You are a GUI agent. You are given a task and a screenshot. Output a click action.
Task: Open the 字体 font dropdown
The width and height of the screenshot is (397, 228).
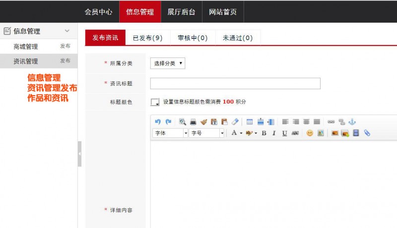click(171, 133)
